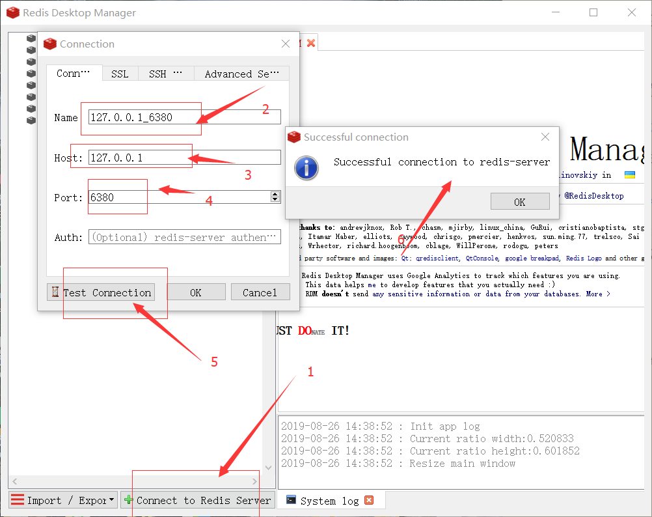Image resolution: width=652 pixels, height=517 pixels.
Task: Click the blue information icon in success popup
Action: tap(306, 168)
